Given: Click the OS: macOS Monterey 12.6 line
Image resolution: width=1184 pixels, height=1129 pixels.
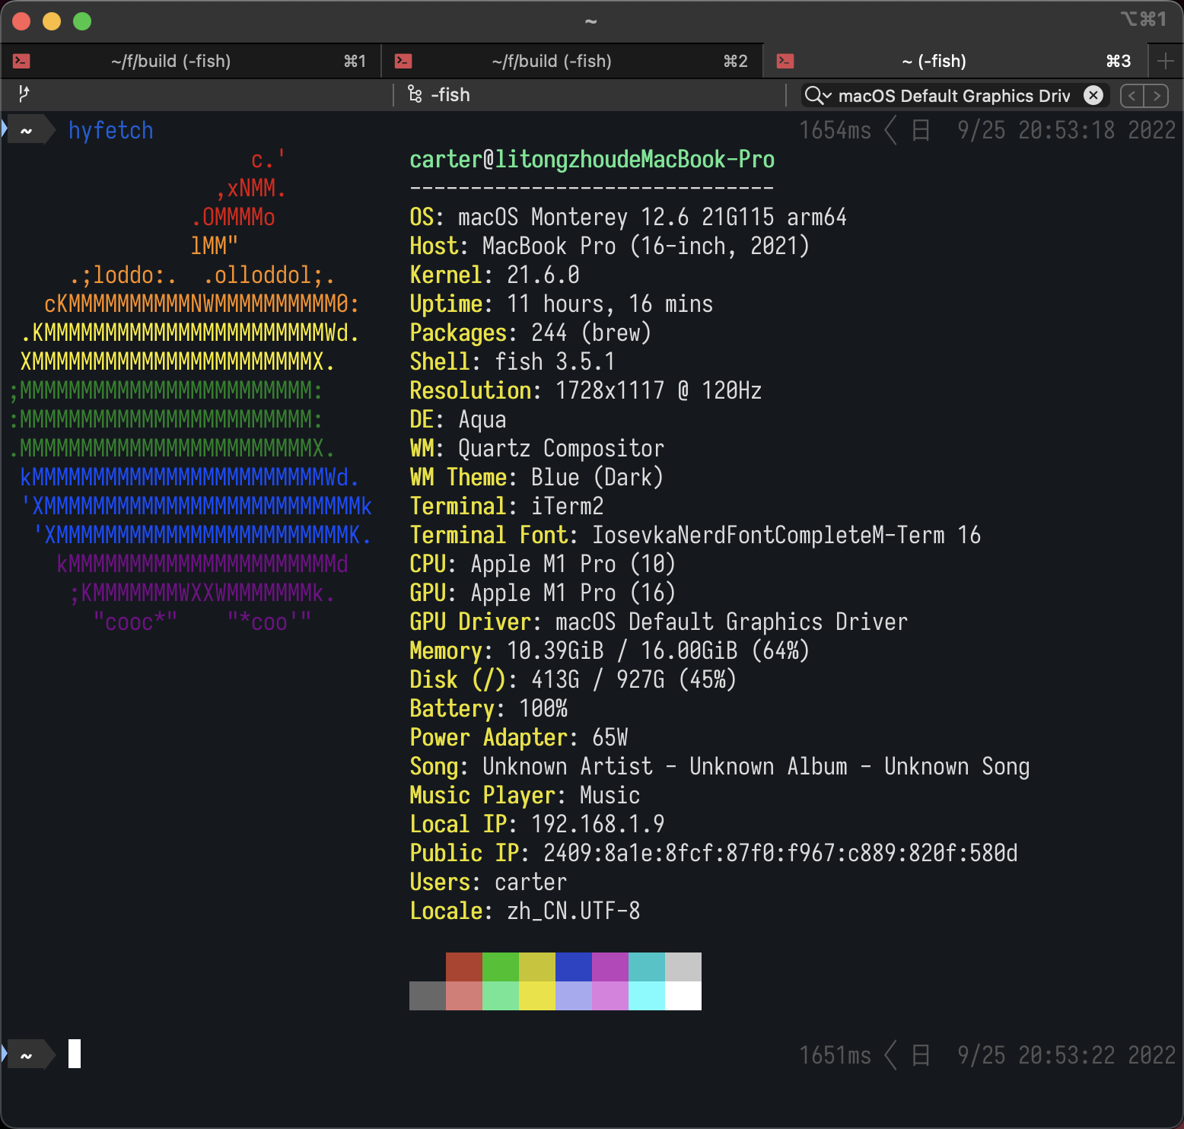Looking at the screenshot, I should point(628,217).
